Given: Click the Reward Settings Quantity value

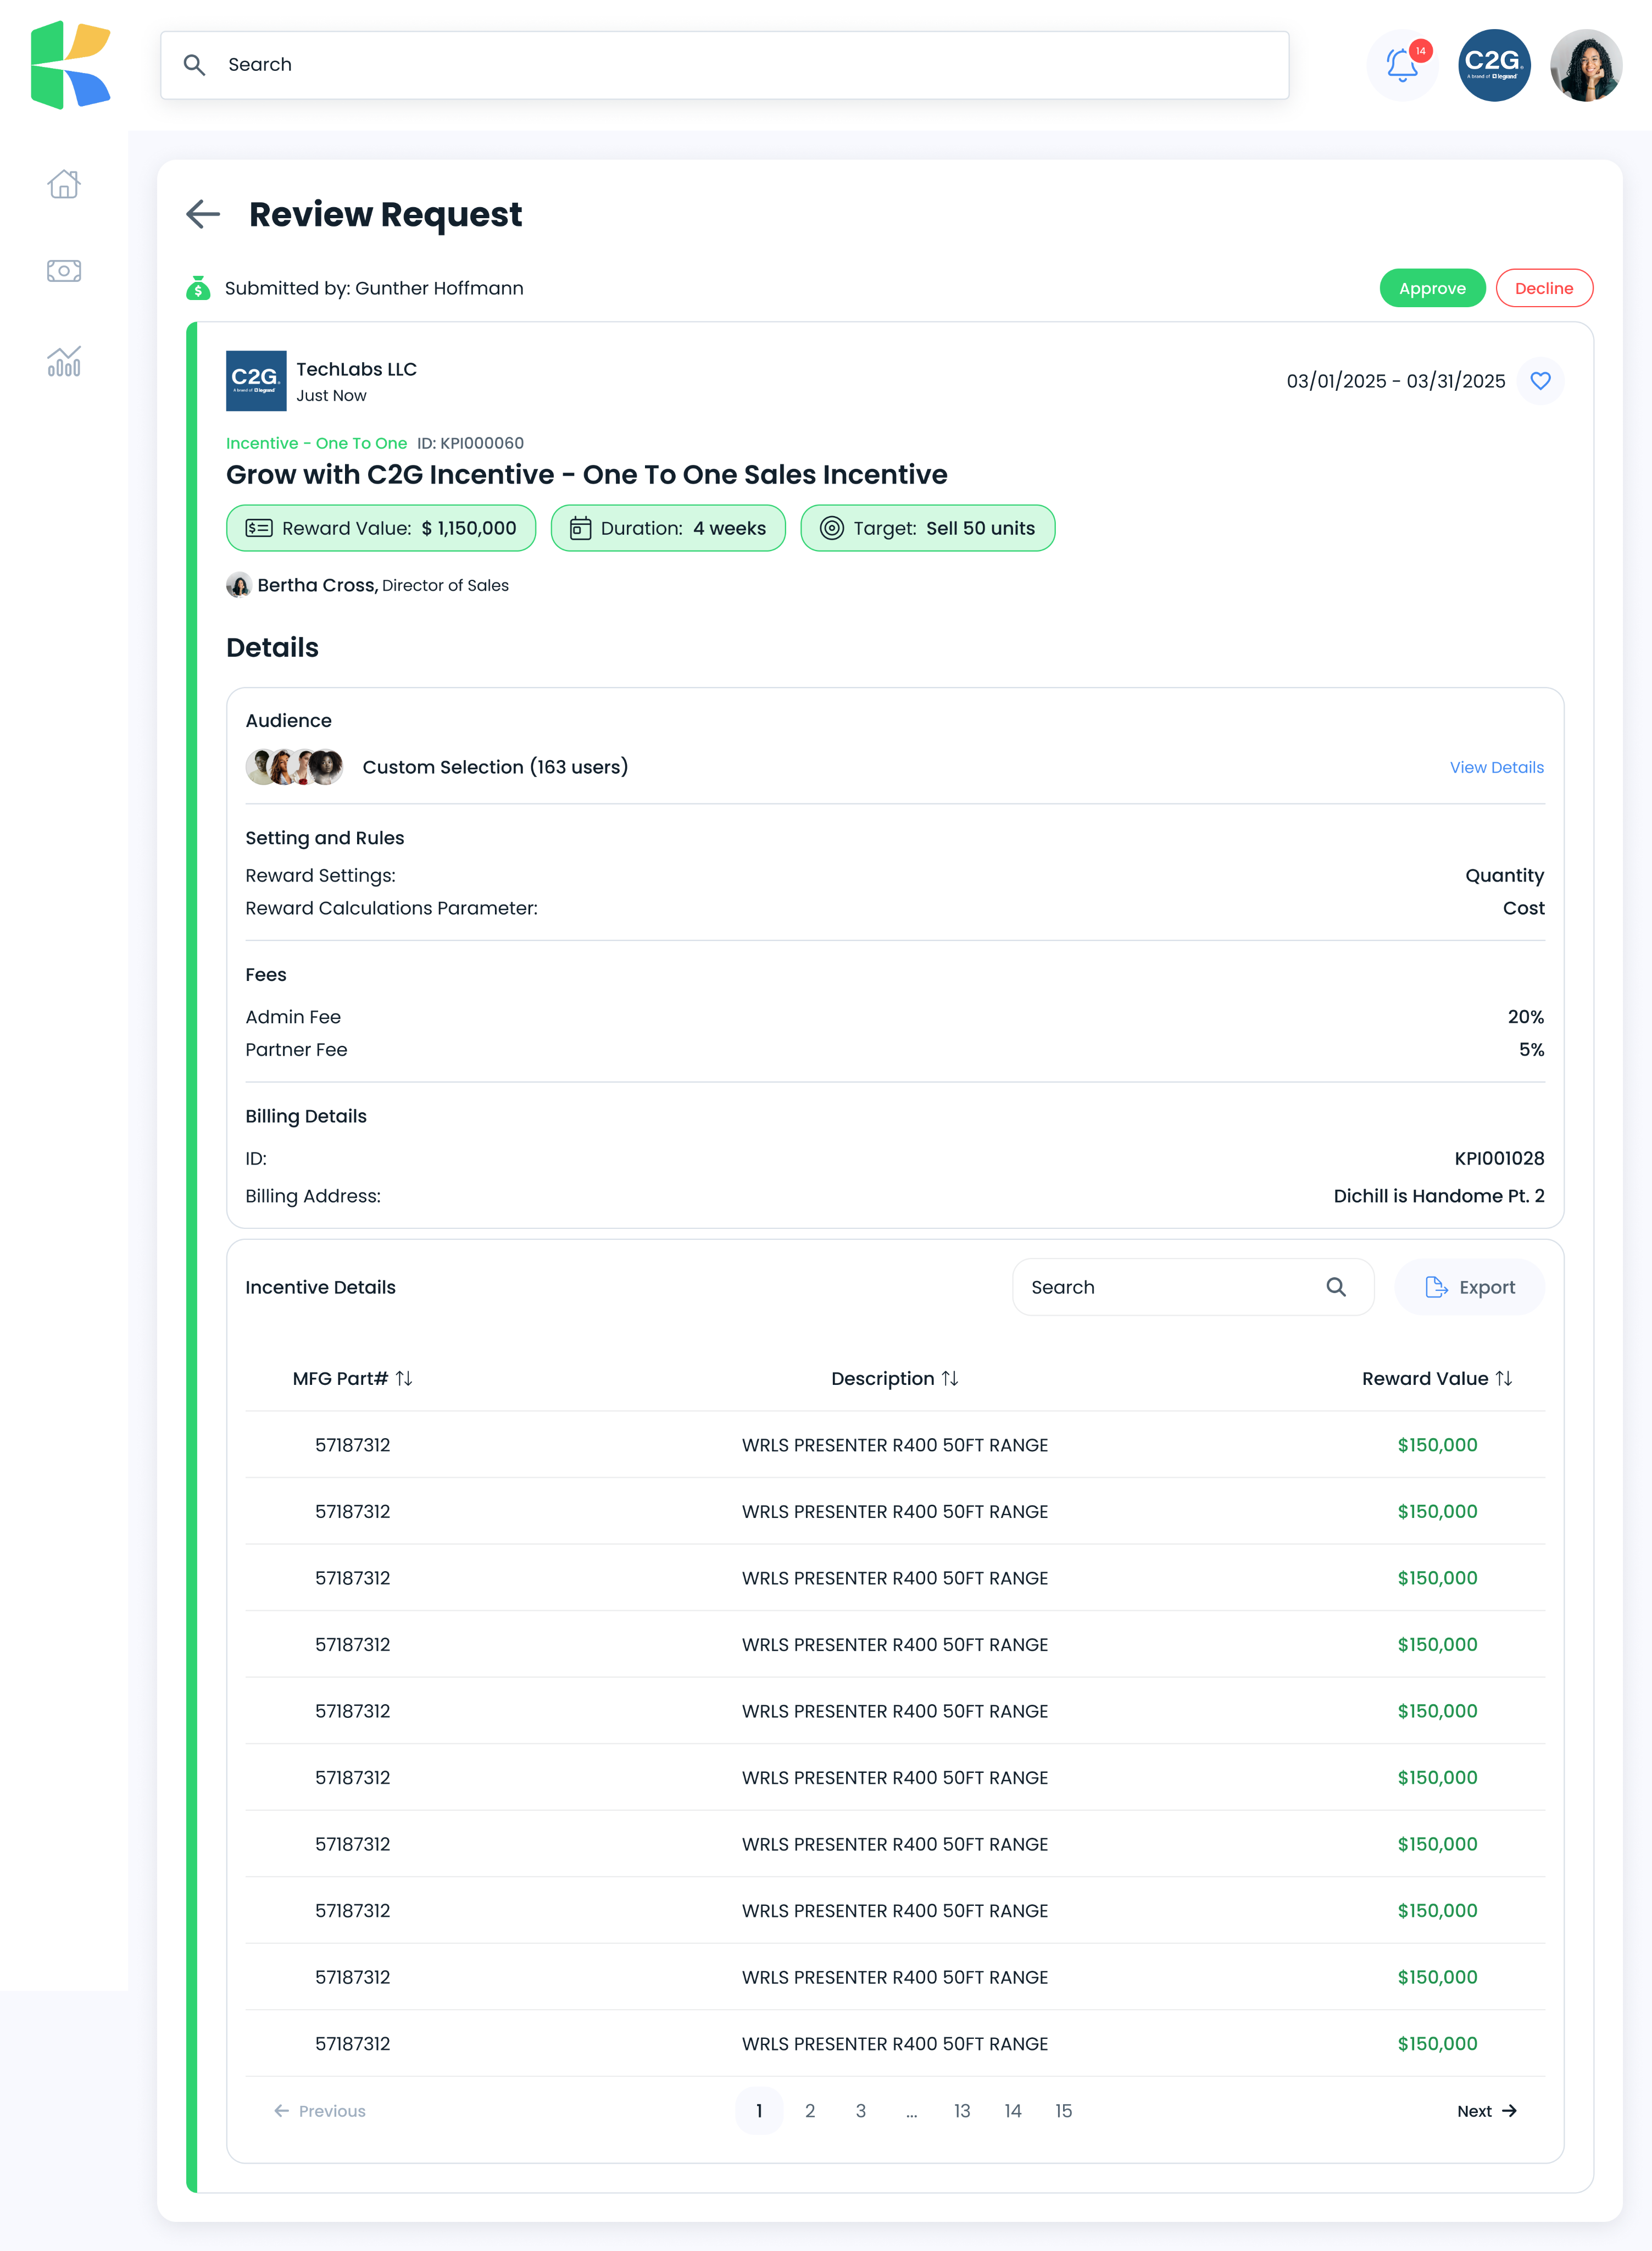Looking at the screenshot, I should click(1504, 877).
